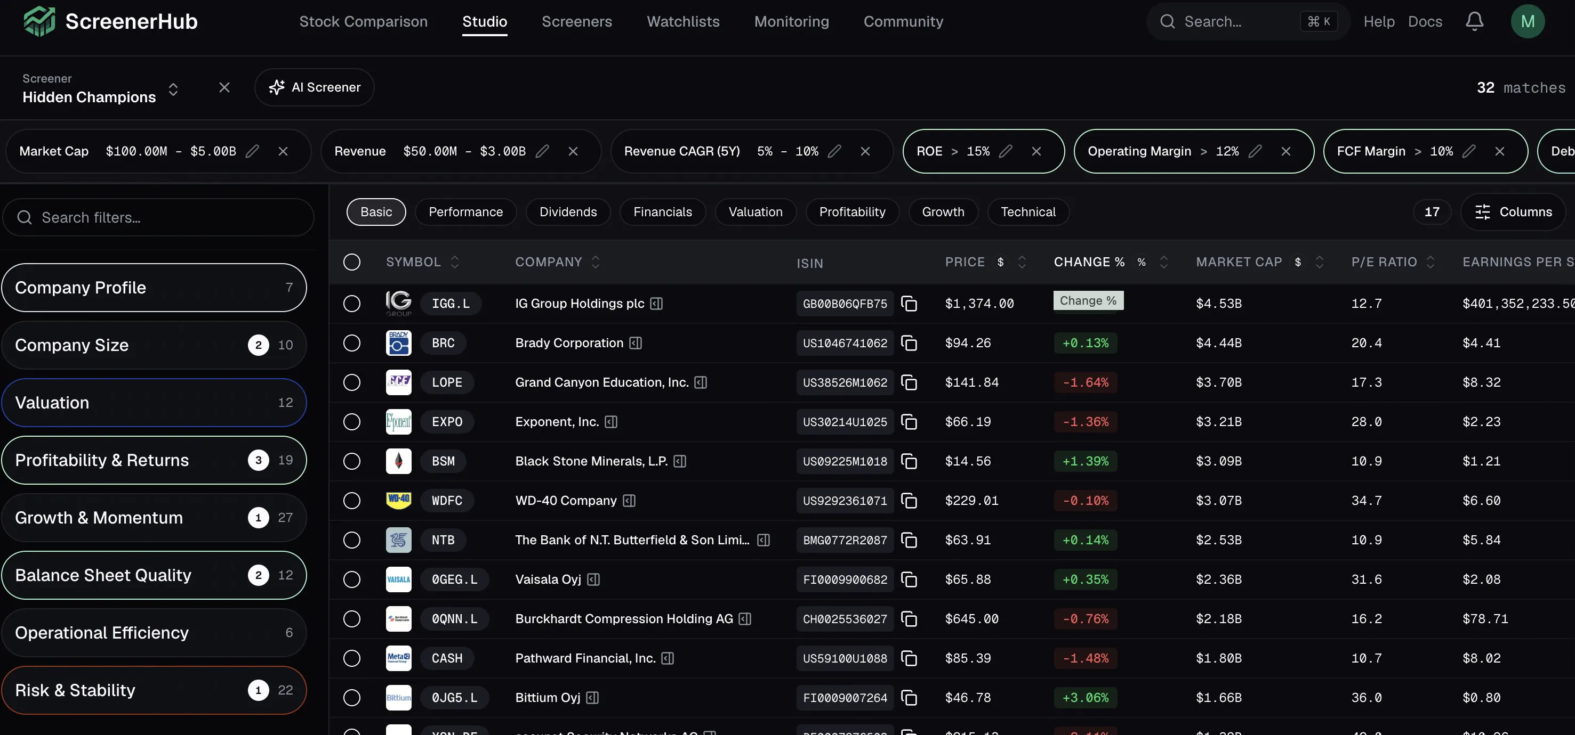This screenshot has width=1575, height=735.
Task: Open the notifications bell
Action: click(x=1474, y=21)
